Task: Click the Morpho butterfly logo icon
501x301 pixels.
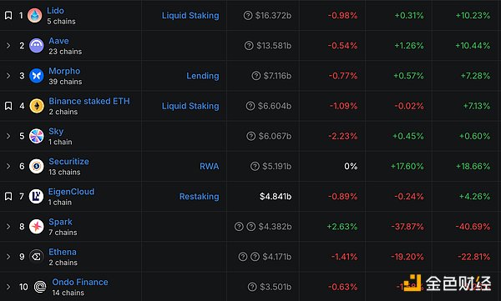Action: click(x=37, y=76)
